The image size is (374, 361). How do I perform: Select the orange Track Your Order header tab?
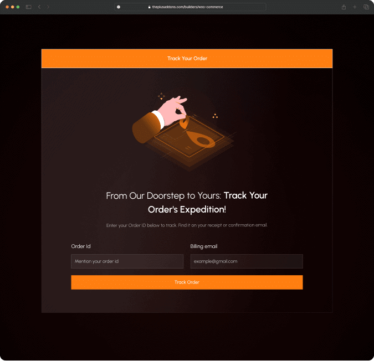point(187,58)
